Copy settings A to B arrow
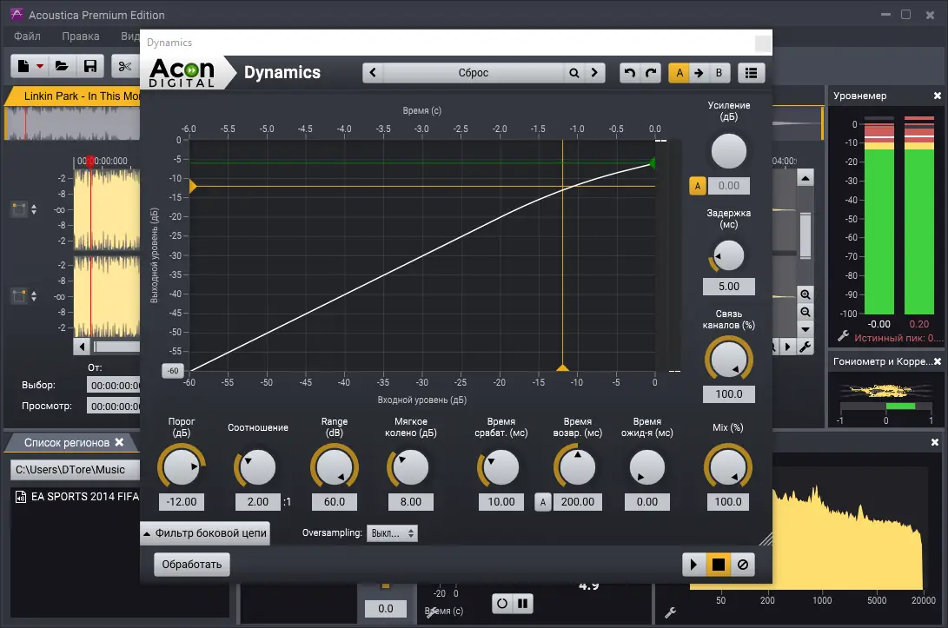This screenshot has width=948, height=628. point(699,73)
